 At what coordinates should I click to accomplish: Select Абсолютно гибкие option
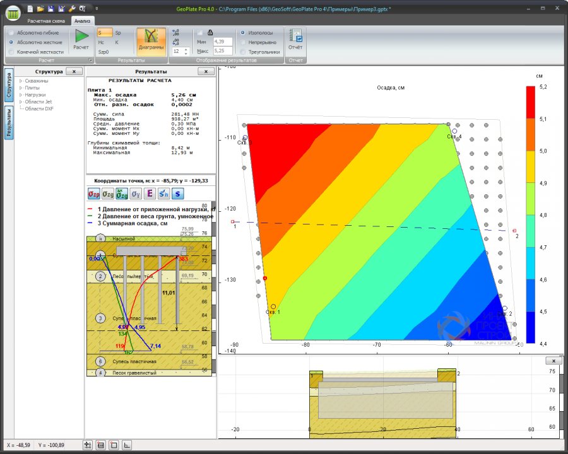tap(35, 33)
